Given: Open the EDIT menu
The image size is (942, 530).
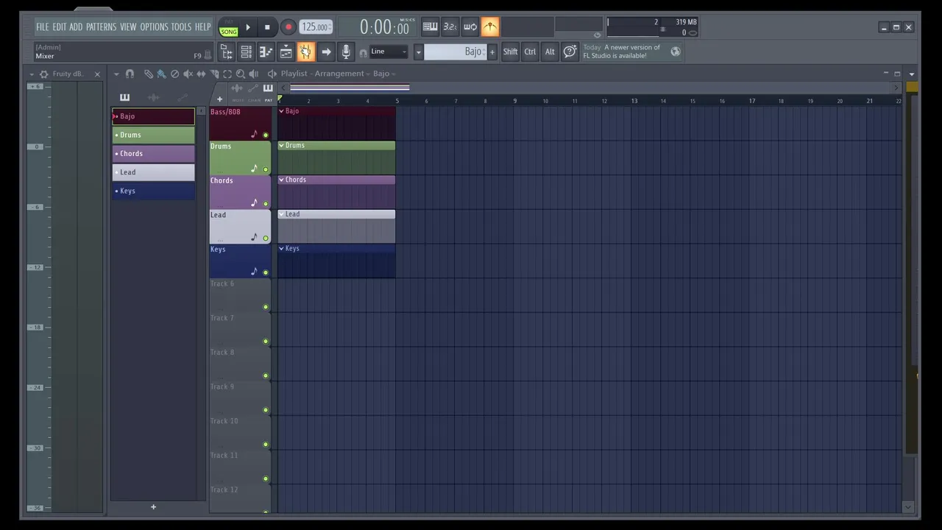Looking at the screenshot, I should click(x=59, y=27).
